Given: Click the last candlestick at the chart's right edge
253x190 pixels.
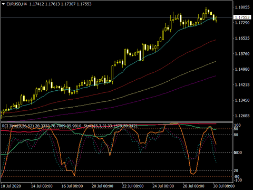Looking at the screenshot, I should 216,19.
